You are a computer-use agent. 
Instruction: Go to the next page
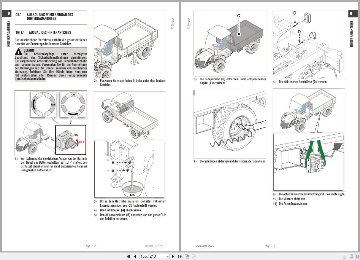tap(173, 256)
